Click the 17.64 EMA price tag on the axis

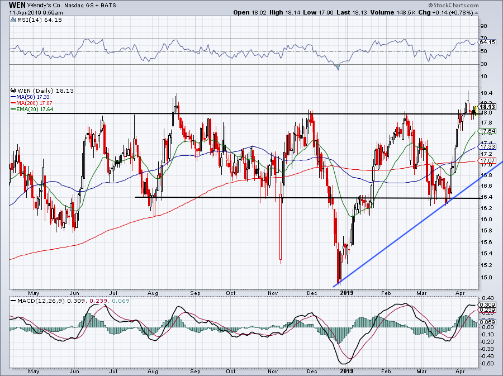click(487, 131)
